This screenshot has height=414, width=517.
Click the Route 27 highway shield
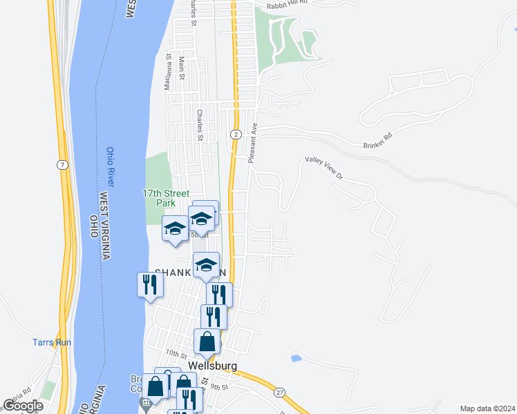(x=280, y=393)
